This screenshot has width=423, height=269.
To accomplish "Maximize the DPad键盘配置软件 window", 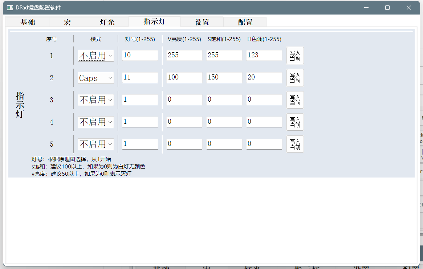I will [x=387, y=8].
